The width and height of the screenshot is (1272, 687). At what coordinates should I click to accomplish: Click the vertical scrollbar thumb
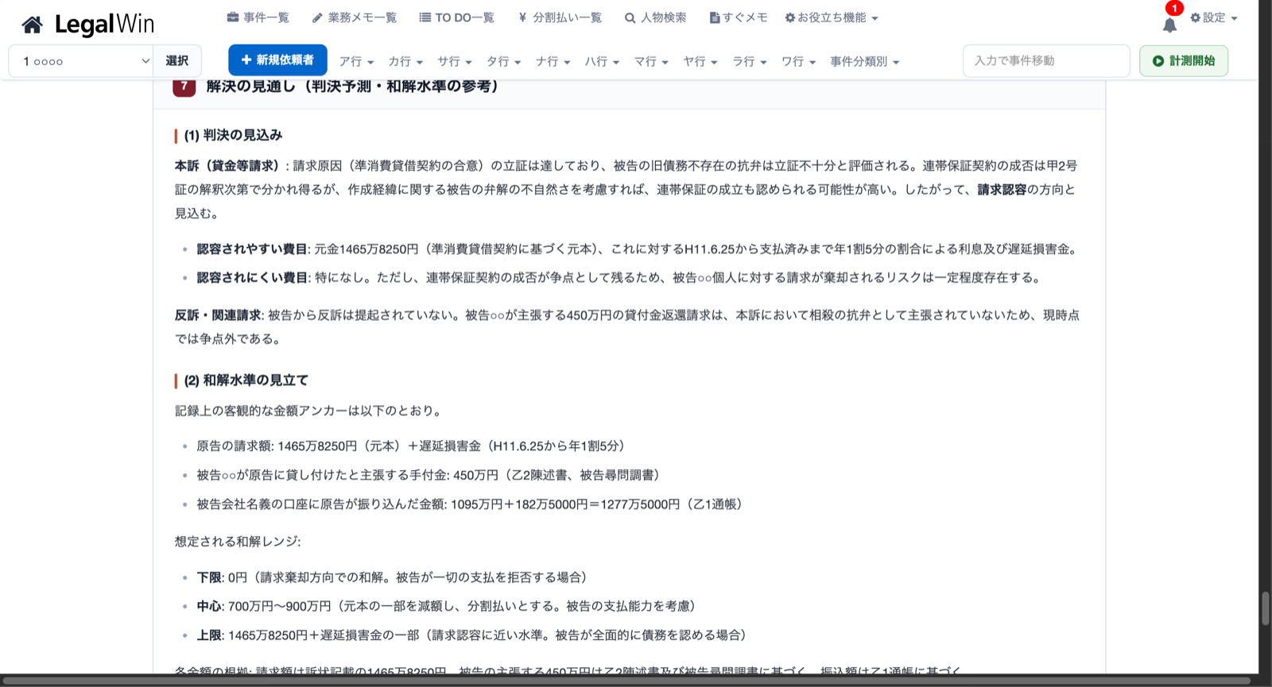(1265, 608)
